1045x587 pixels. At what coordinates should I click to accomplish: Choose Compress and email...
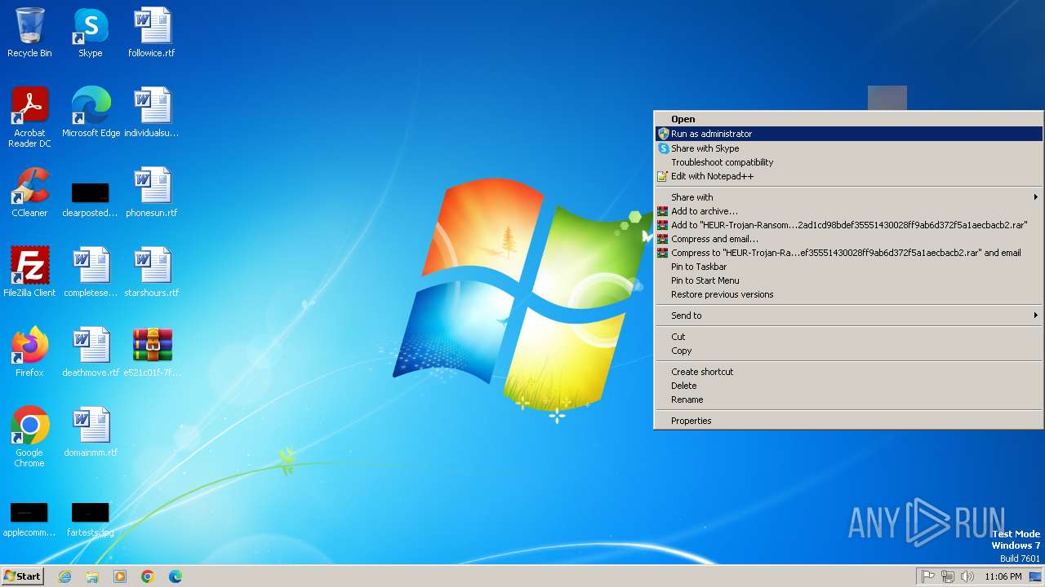[849, 239]
